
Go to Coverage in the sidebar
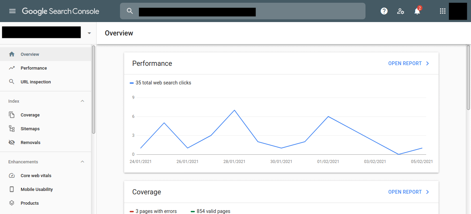(30, 115)
